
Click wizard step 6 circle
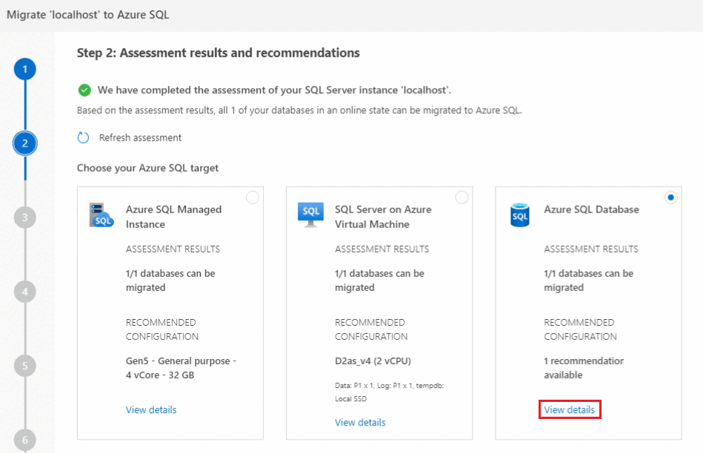tap(25, 440)
